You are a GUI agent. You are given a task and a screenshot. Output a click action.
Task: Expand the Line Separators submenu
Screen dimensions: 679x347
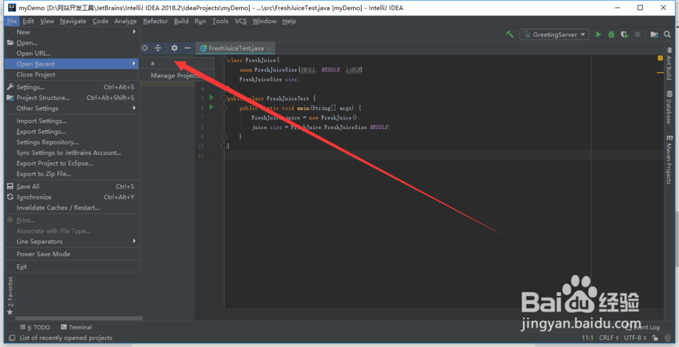point(72,241)
